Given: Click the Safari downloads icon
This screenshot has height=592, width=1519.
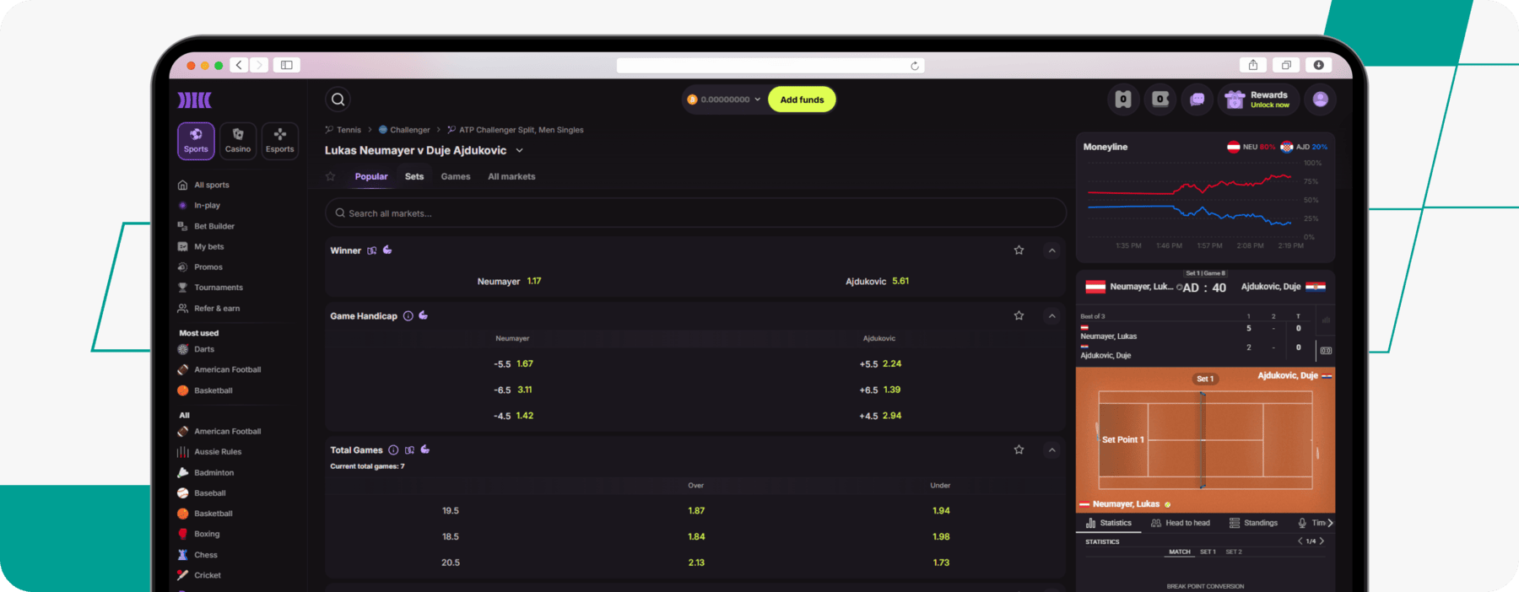Looking at the screenshot, I should 1318,65.
